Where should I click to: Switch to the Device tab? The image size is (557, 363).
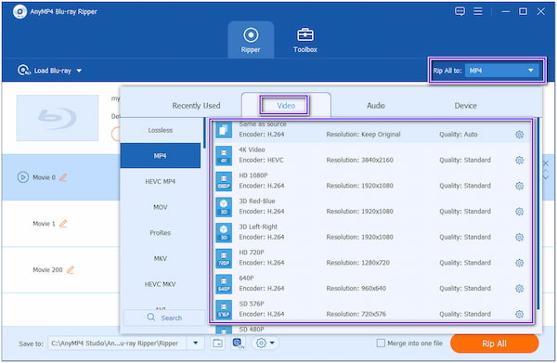click(x=465, y=106)
